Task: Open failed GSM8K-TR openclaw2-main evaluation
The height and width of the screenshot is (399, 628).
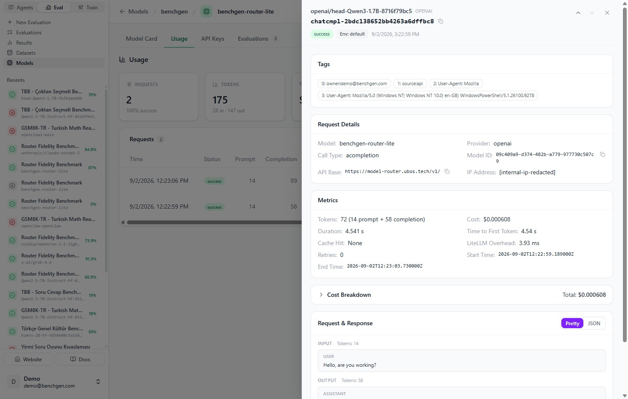Action: point(54,131)
